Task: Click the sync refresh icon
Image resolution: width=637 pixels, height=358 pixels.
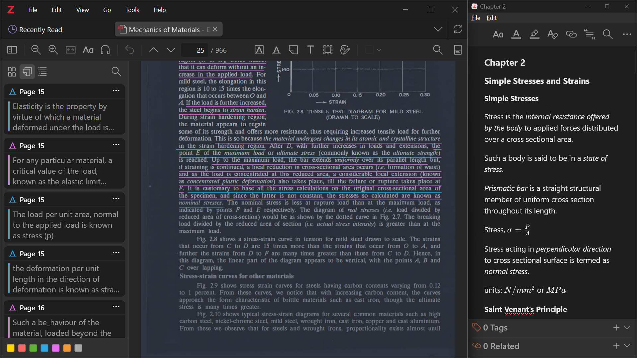Action: pyautogui.click(x=458, y=29)
